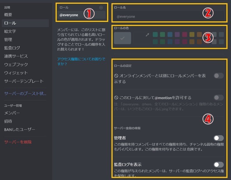Open サーバーのブースト状… page

click(x=25, y=93)
